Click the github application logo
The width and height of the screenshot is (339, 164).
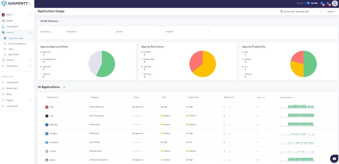(47, 160)
